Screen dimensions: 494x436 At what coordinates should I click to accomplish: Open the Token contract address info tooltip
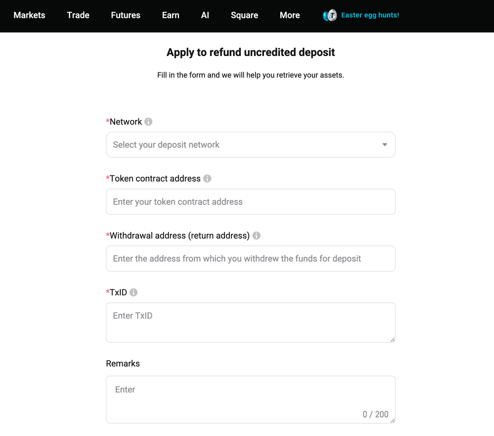tap(207, 179)
